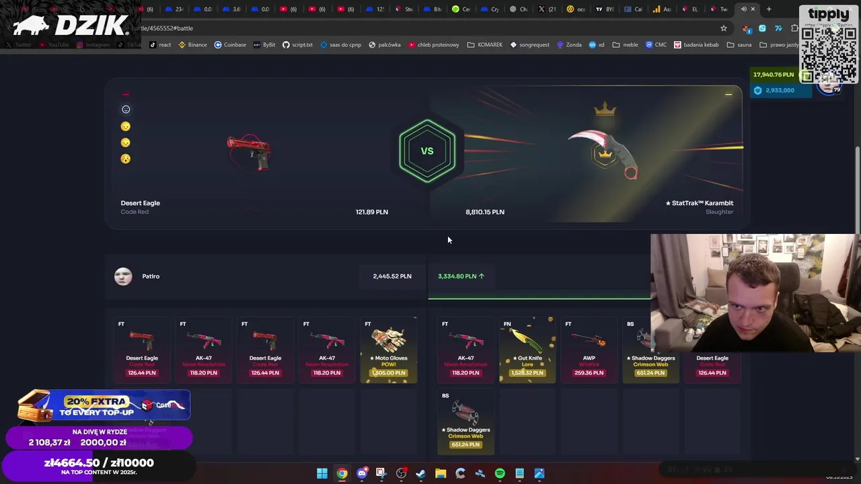
Task: Expand the meble bookmark folder
Action: coord(626,45)
